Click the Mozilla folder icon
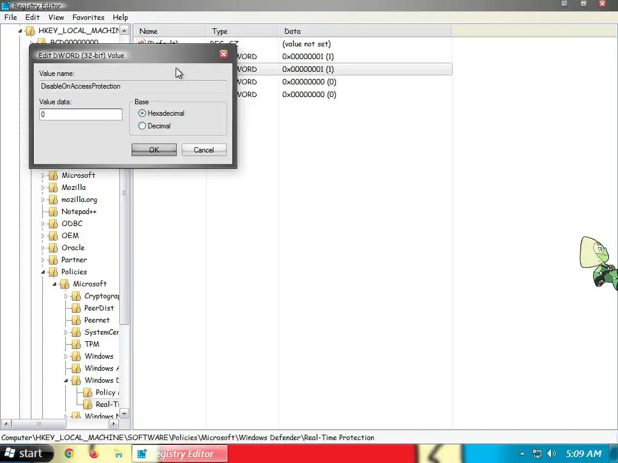618x463 pixels. [x=53, y=188]
